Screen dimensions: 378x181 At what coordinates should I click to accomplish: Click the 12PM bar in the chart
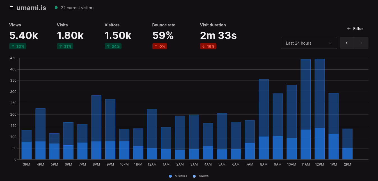[x=319, y=109]
